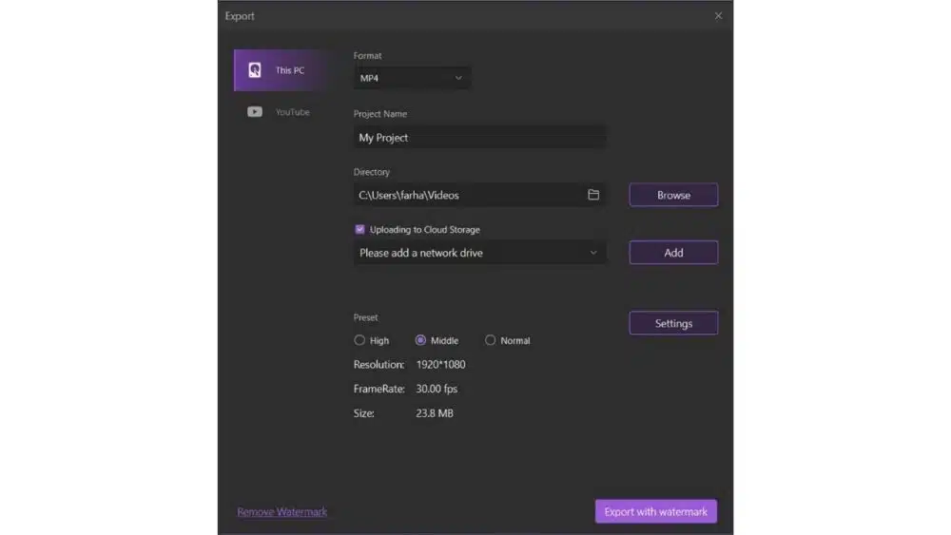Uncheck Uploading to Cloud Storage
The height and width of the screenshot is (535, 951).
[360, 229]
